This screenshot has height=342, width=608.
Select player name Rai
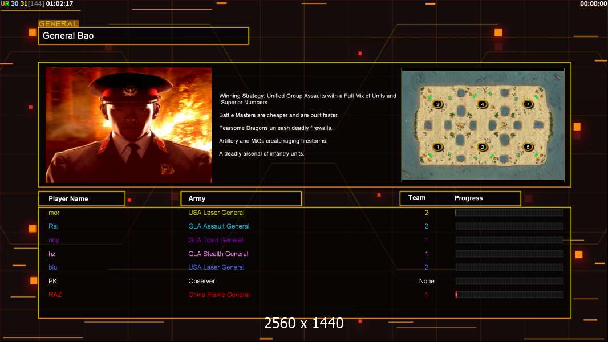[x=54, y=226]
